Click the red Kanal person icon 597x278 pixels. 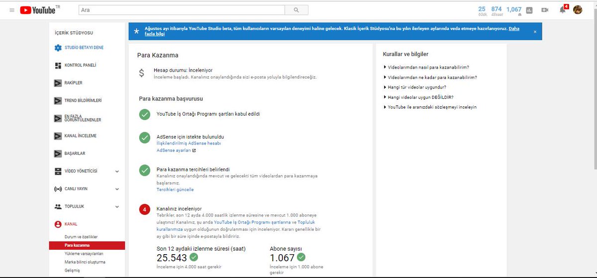[58, 224]
